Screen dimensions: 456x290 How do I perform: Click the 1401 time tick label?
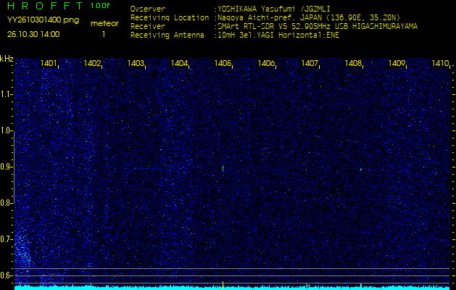coord(49,63)
